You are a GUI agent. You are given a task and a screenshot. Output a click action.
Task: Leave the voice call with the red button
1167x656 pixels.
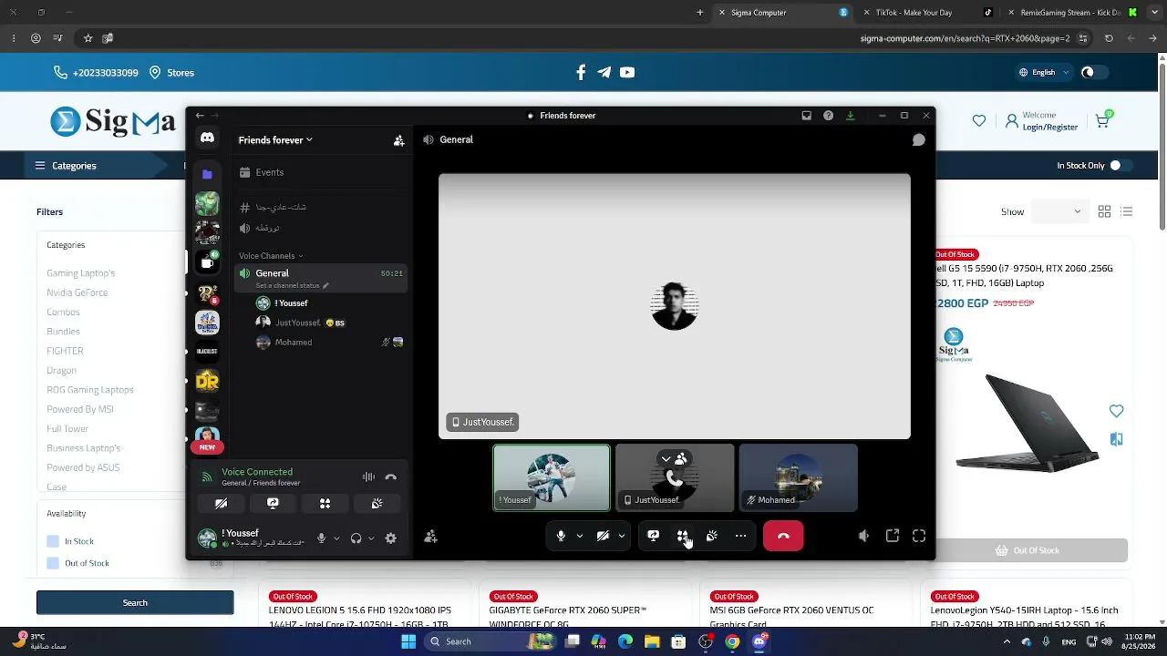click(783, 536)
